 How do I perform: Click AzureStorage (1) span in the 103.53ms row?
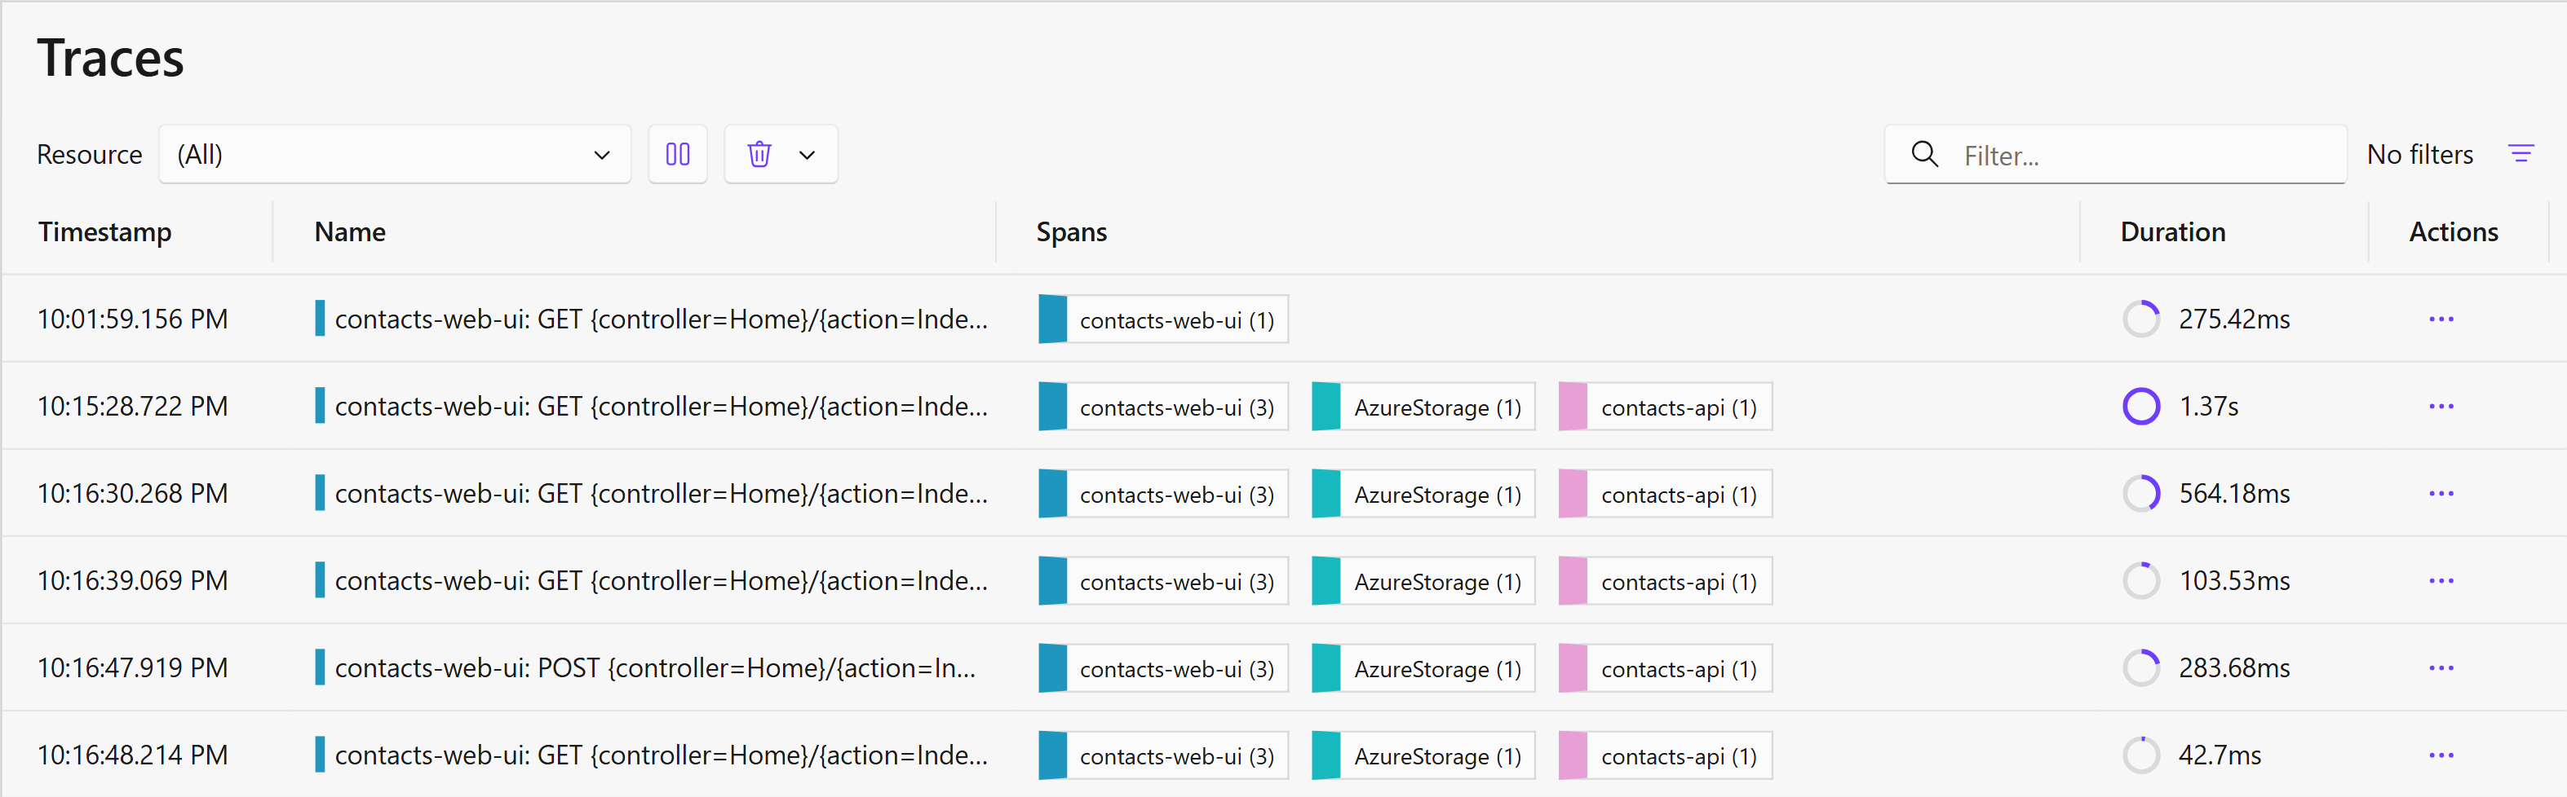click(1423, 581)
